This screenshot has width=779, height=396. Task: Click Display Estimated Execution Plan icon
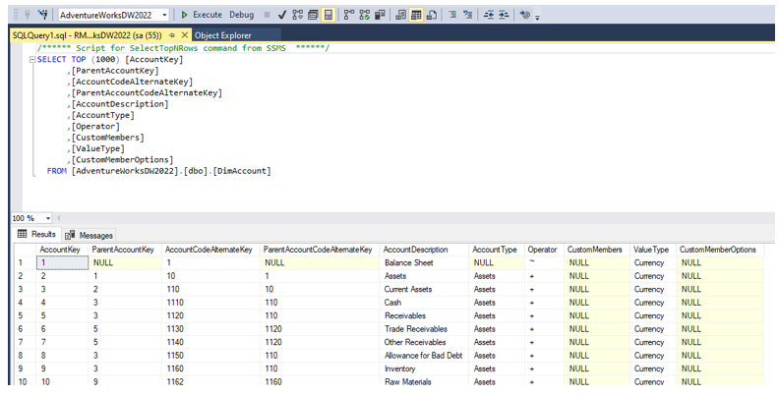point(297,15)
